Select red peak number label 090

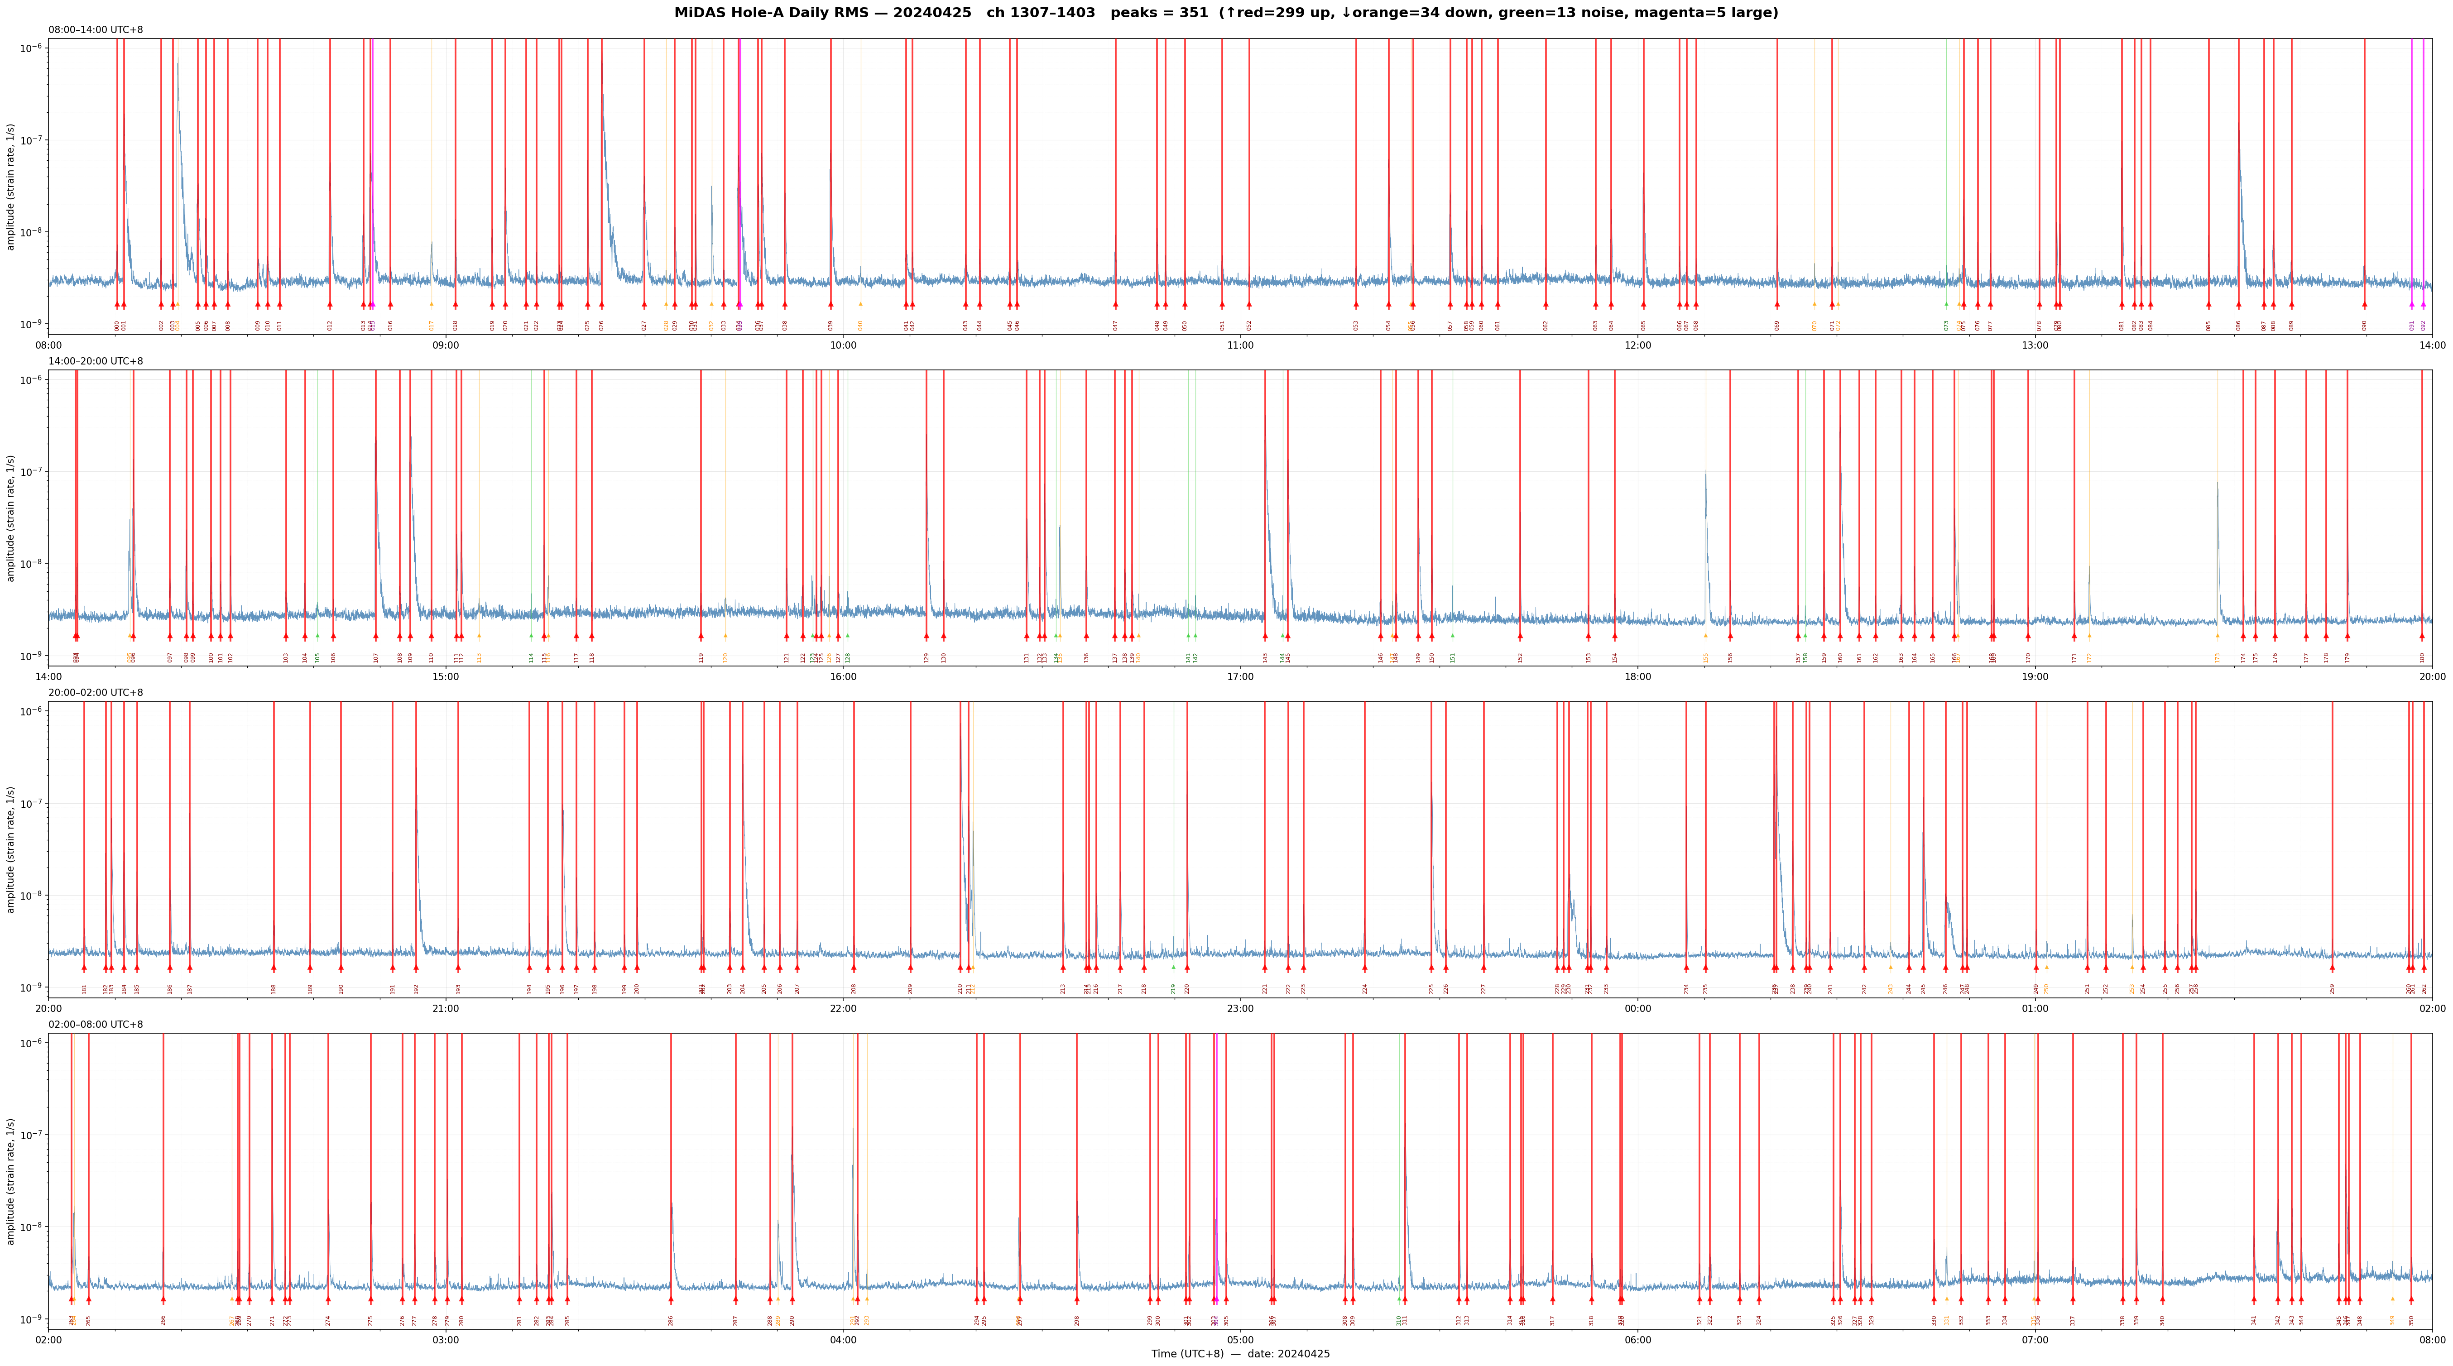coord(2364,326)
